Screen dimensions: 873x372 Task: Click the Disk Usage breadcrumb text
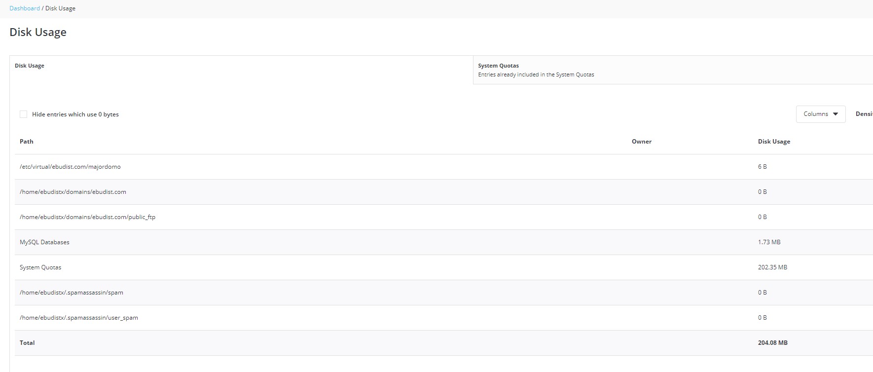[x=60, y=8]
